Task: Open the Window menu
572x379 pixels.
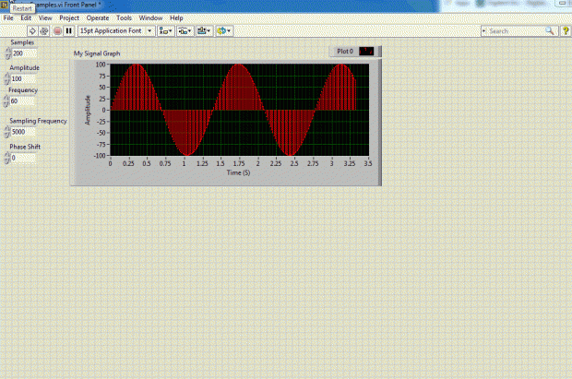Action: tap(150, 18)
